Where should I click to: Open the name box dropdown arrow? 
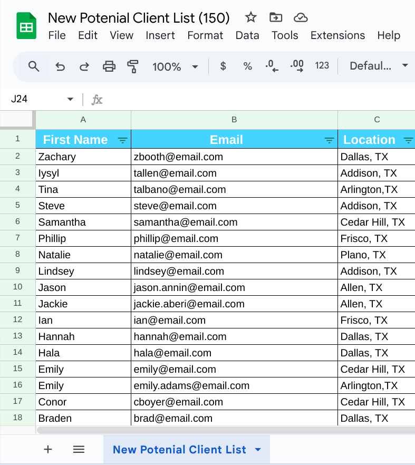point(70,100)
